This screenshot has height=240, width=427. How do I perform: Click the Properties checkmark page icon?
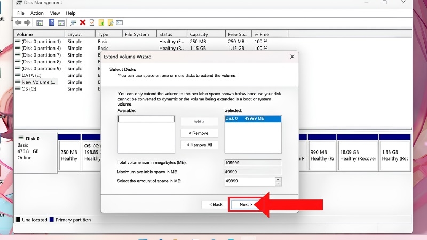[x=92, y=22]
